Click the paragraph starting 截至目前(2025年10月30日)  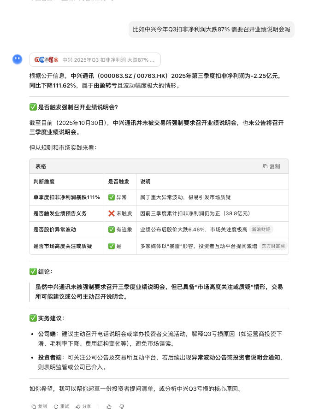157,127
